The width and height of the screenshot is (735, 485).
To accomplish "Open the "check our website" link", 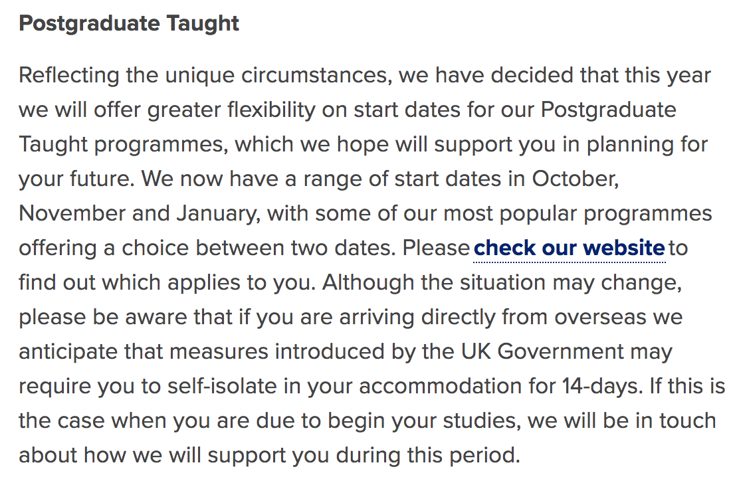I will pos(569,248).
